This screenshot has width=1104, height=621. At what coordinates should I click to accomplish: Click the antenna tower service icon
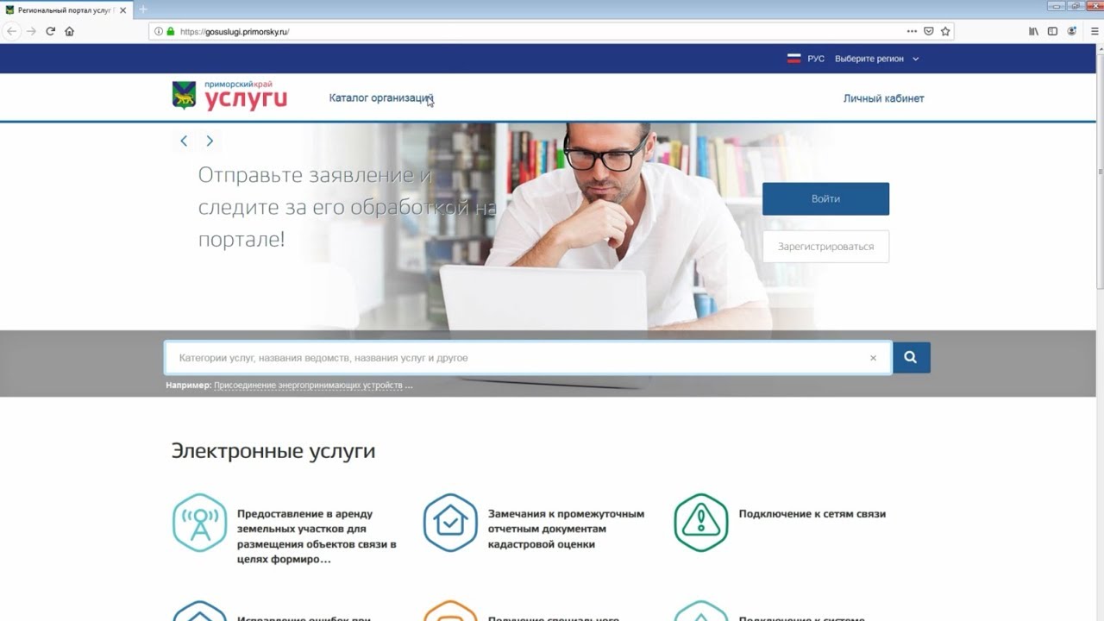click(x=199, y=523)
